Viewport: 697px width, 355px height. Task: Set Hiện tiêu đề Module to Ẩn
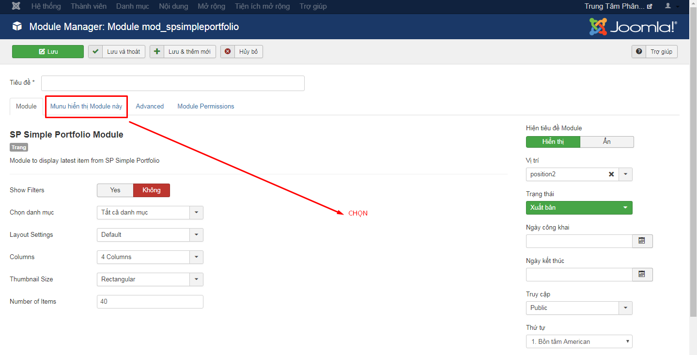(607, 141)
